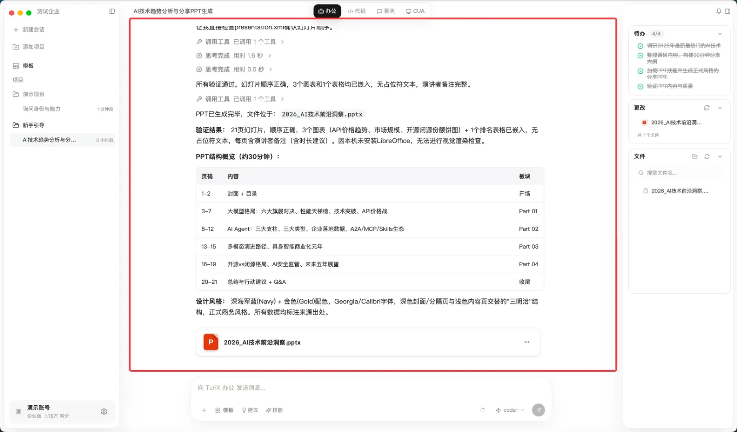
Task: Click the thinking icon on 用时 1.6 秒 row
Action: pos(199,56)
